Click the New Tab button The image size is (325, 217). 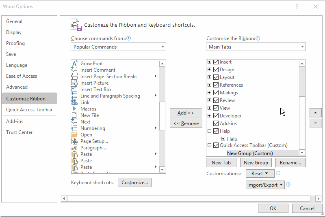click(221, 163)
